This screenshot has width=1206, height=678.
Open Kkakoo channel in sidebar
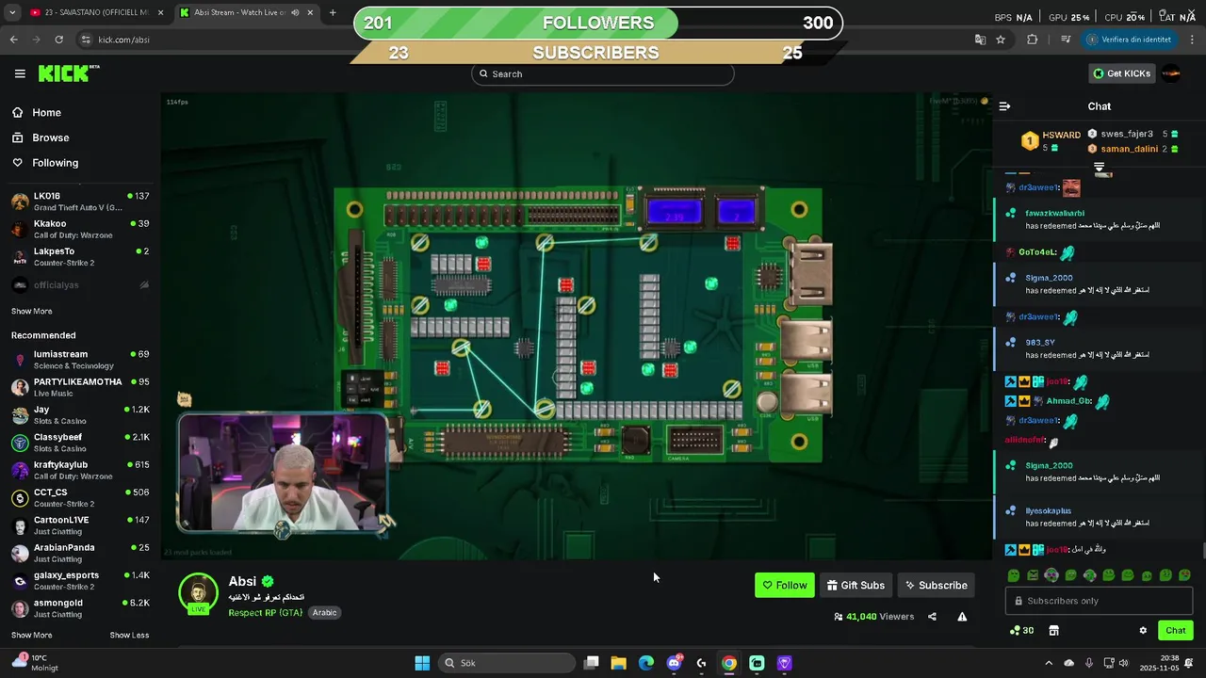tap(79, 229)
